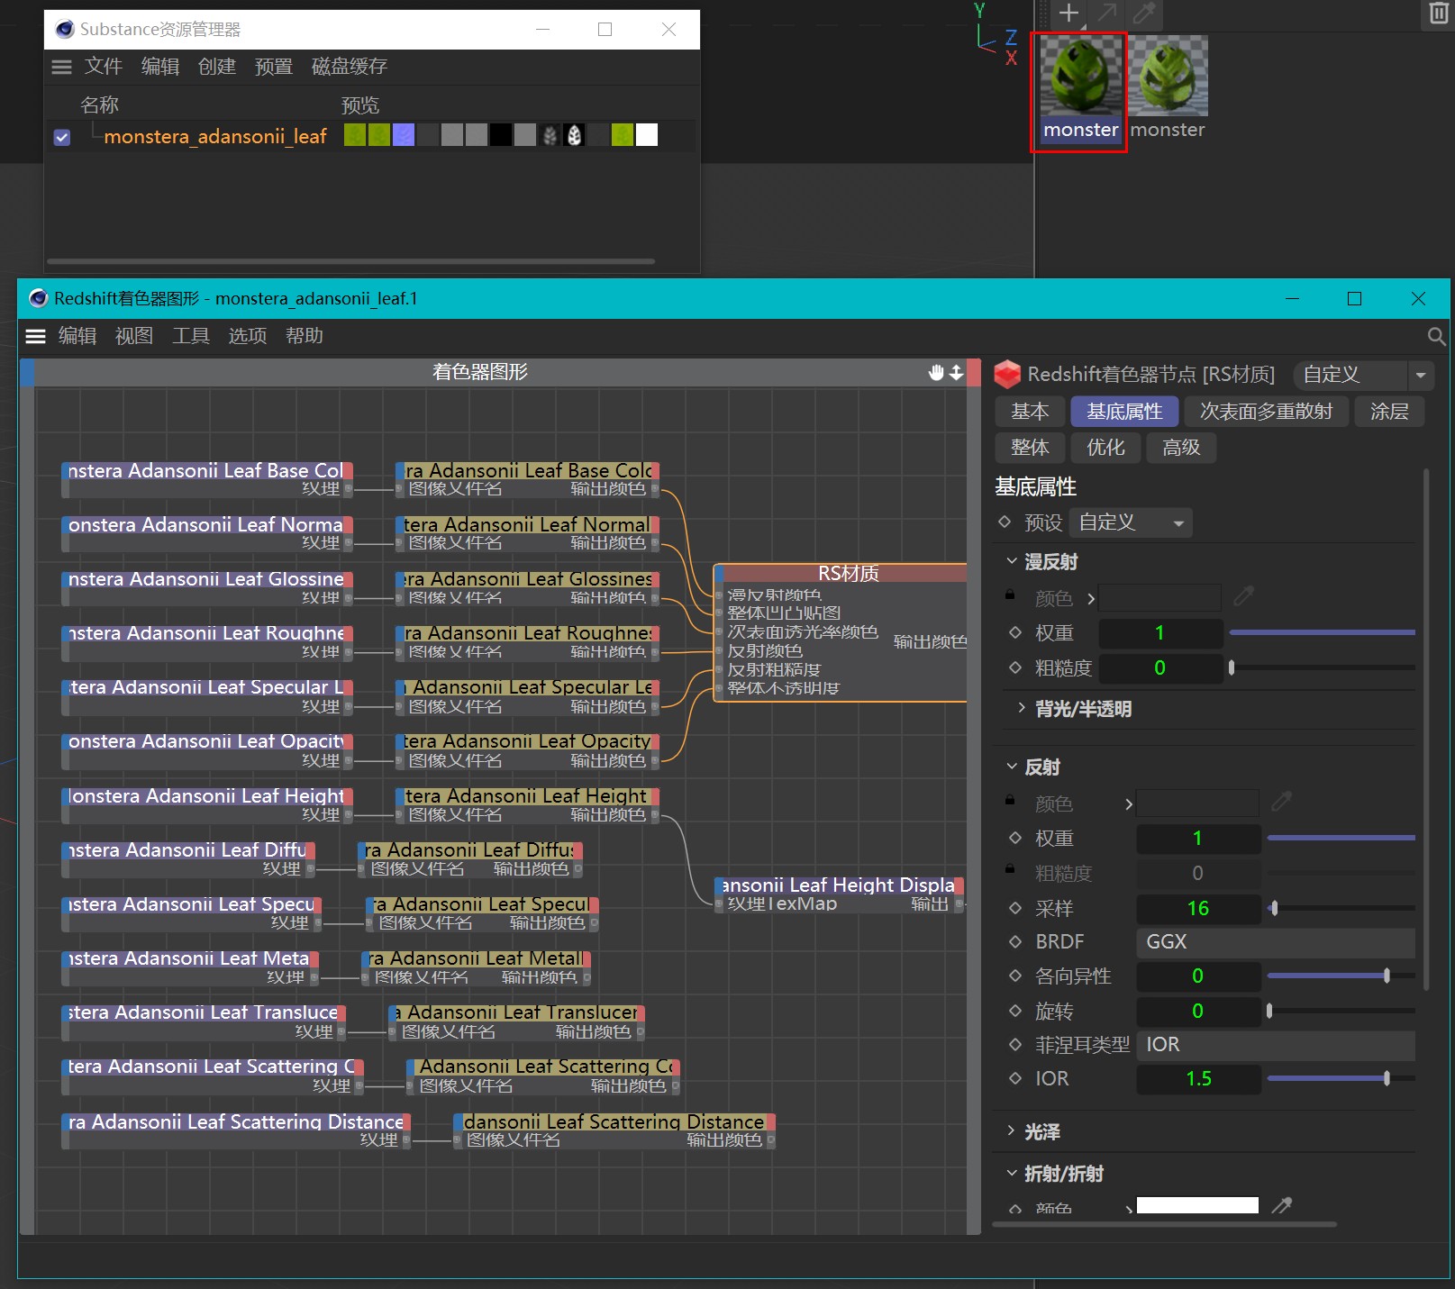Adjust the 漫反射 粗糙度 slider
This screenshot has height=1289, width=1455.
click(1322, 667)
